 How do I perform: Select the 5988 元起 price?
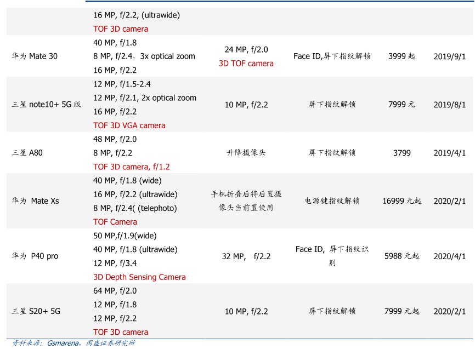(402, 256)
